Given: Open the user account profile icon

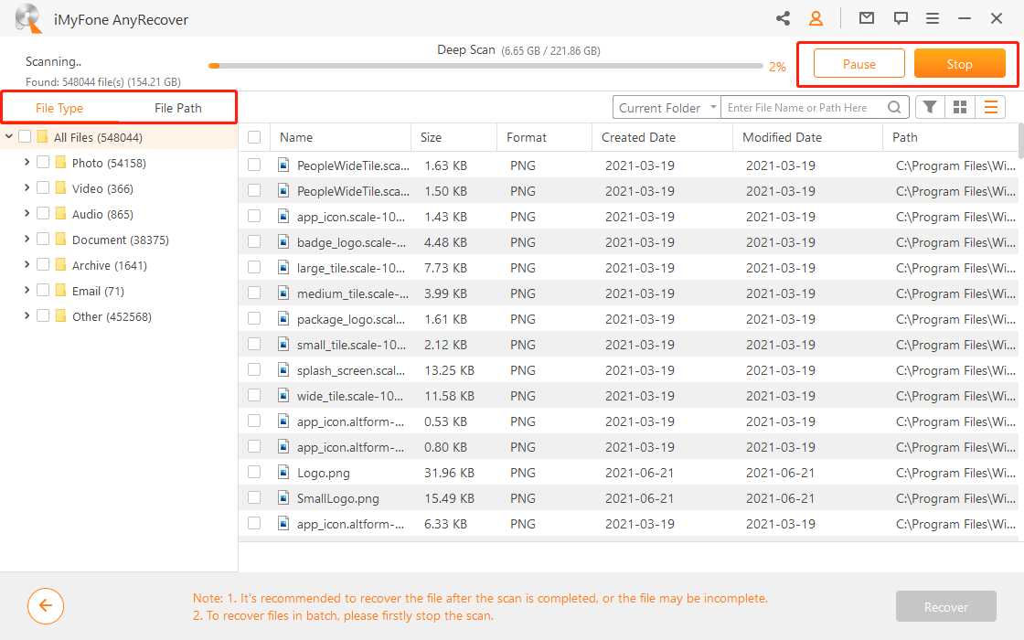Looking at the screenshot, I should 816,18.
